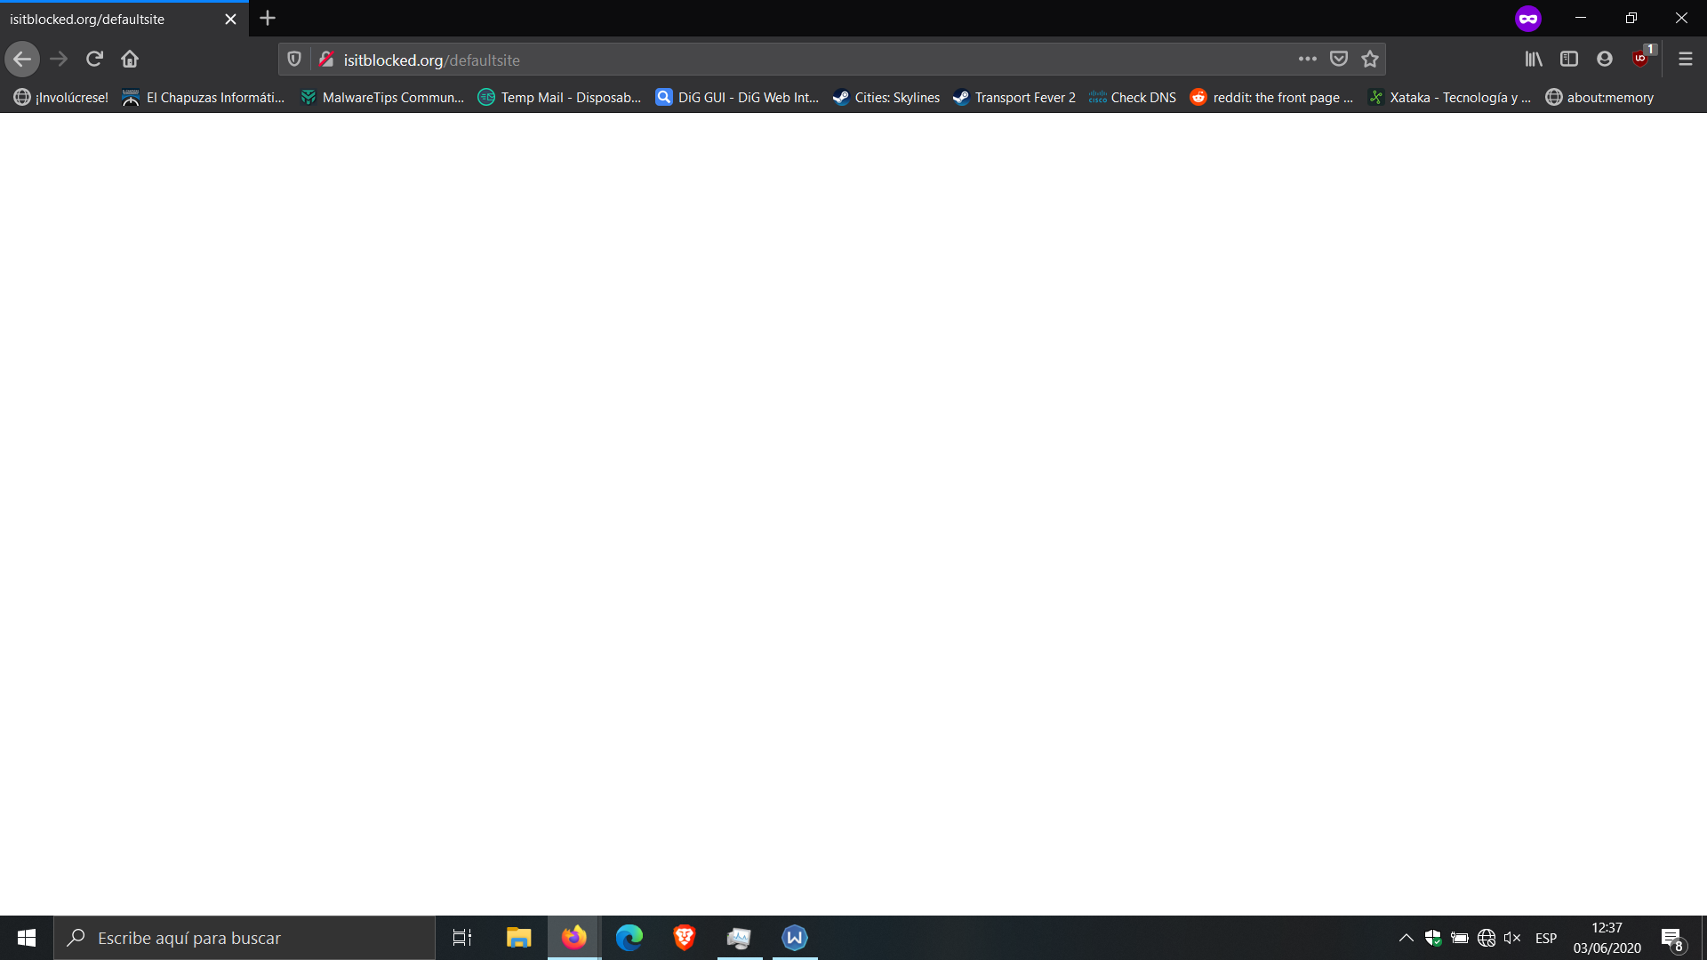Open the Firefox account icon
This screenshot has height=960, width=1707.
coord(1605,60)
